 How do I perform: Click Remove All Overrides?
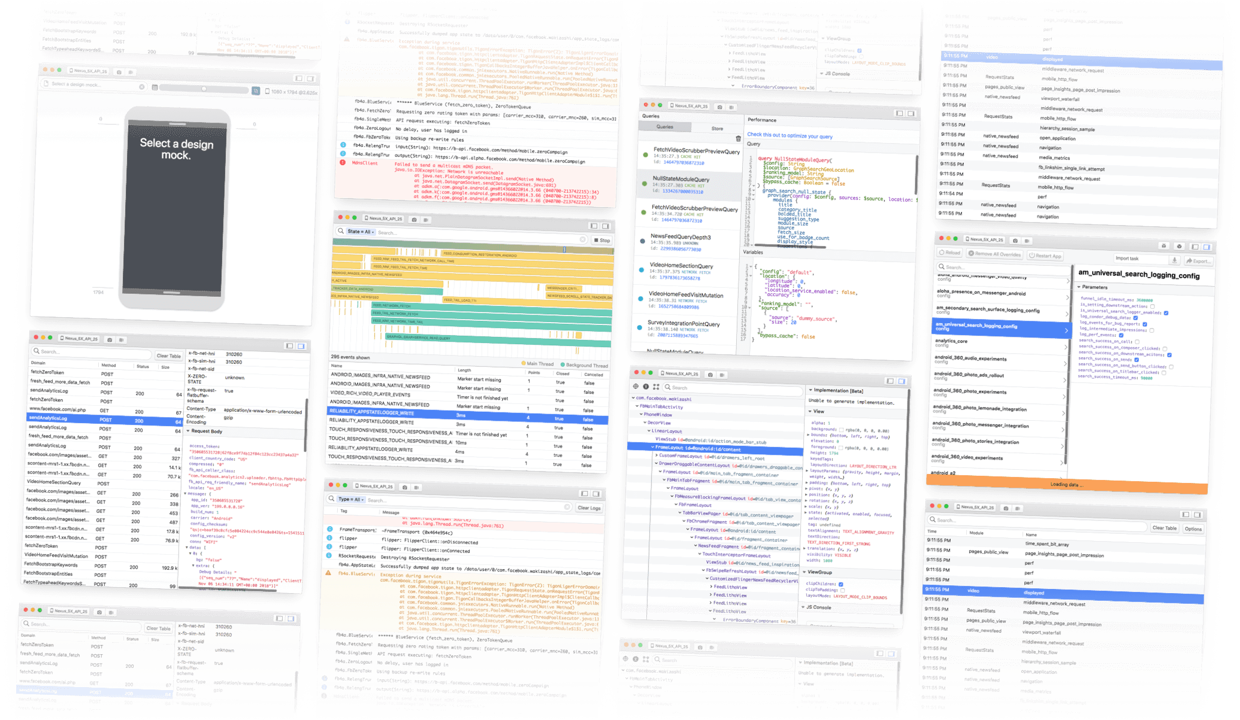click(x=994, y=254)
